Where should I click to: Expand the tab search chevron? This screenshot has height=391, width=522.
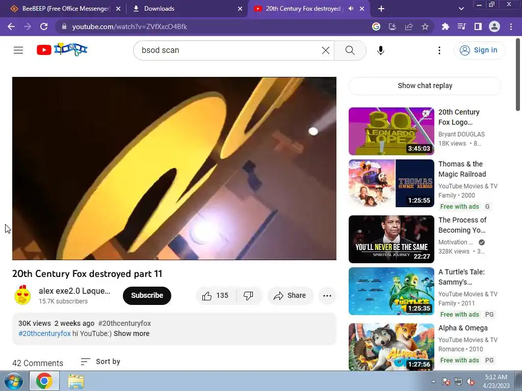pos(461,9)
